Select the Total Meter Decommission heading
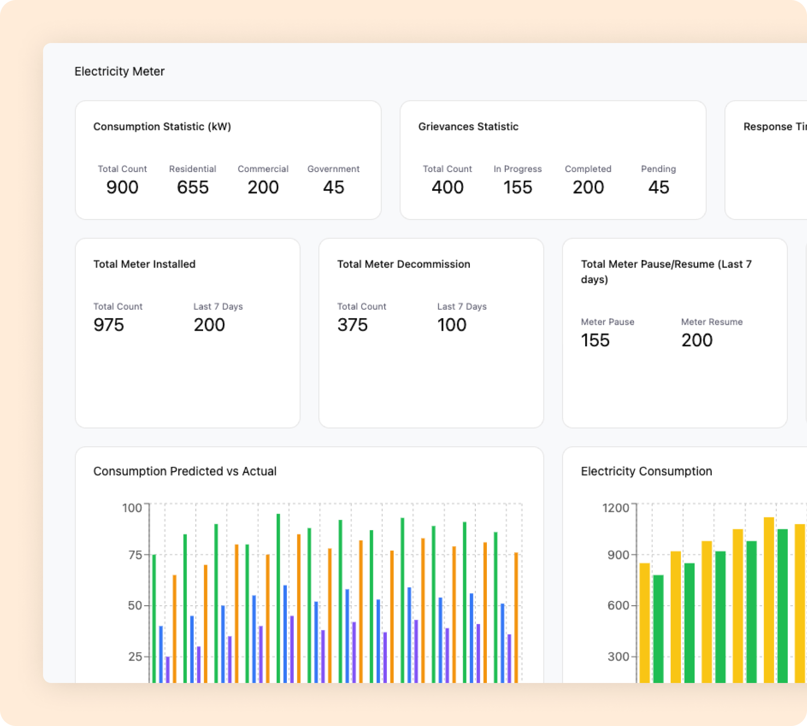 [x=403, y=264]
